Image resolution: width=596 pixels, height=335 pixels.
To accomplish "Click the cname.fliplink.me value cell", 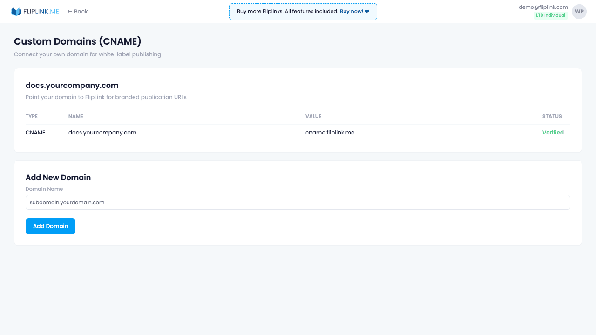I will (x=330, y=132).
